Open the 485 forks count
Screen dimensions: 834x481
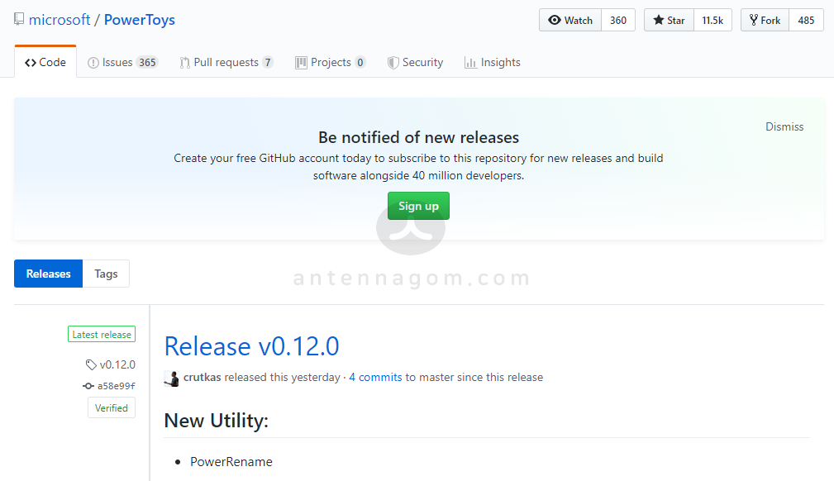point(807,20)
